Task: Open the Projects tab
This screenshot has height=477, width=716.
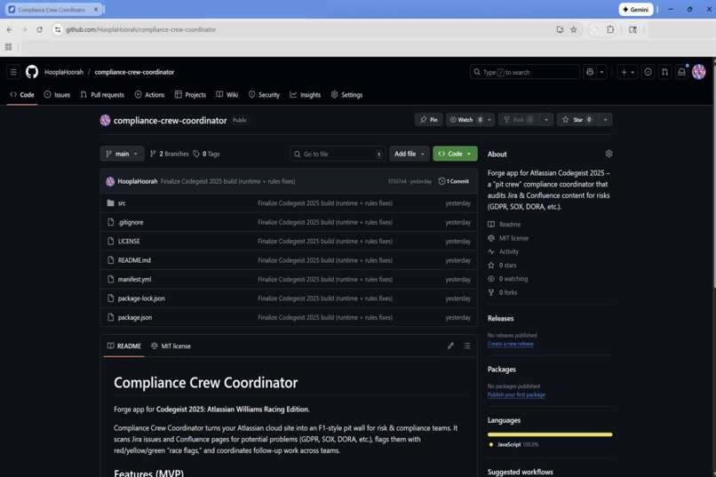Action: click(190, 95)
